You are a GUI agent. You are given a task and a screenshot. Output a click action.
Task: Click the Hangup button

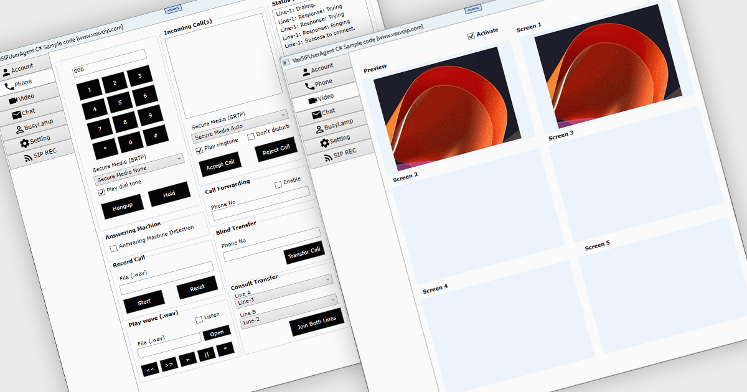122,207
